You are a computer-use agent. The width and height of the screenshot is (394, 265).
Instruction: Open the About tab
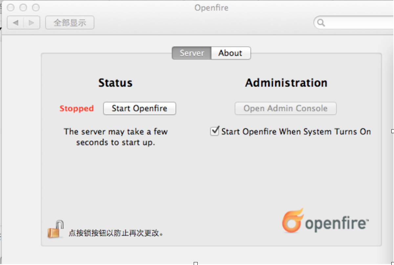point(230,53)
